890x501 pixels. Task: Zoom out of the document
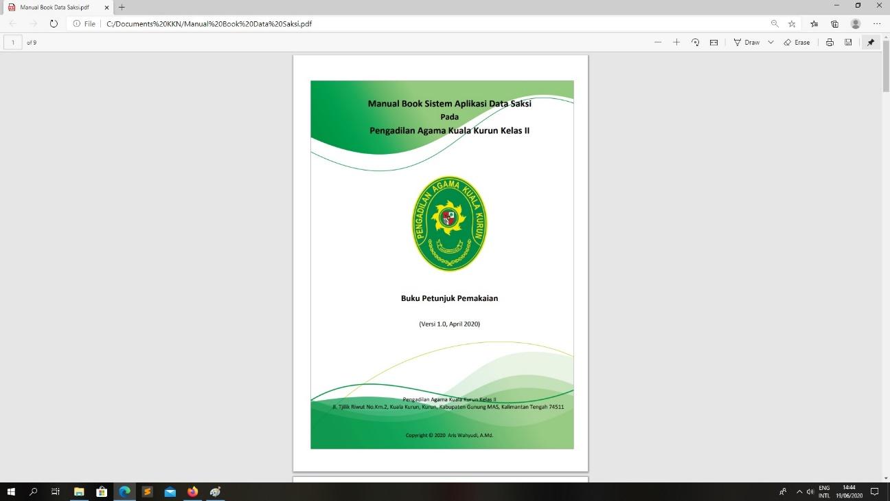click(657, 42)
